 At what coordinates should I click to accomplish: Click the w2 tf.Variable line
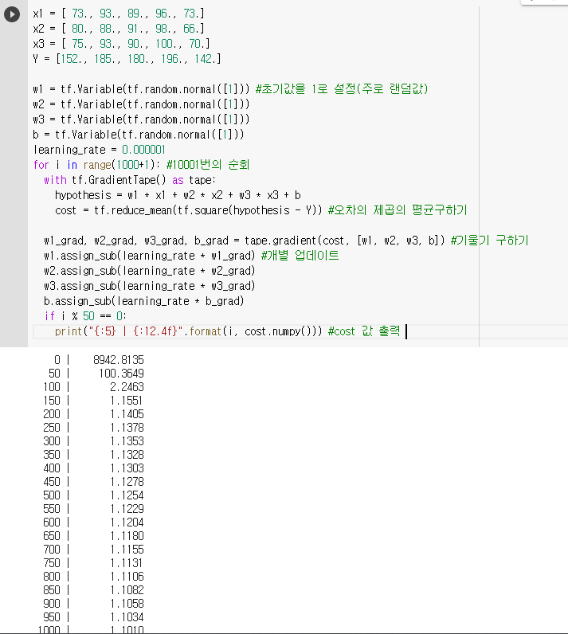[141, 104]
